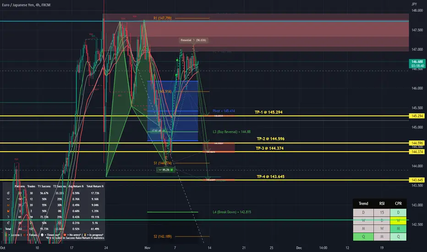
Task: Click the 147.000 price axis label
Action: [417, 49]
